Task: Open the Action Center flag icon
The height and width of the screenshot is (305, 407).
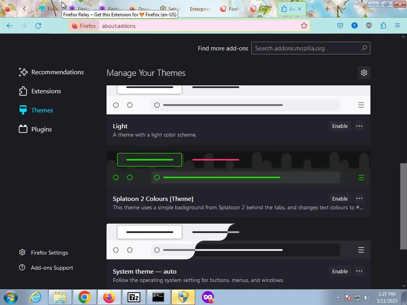Action: point(348,297)
